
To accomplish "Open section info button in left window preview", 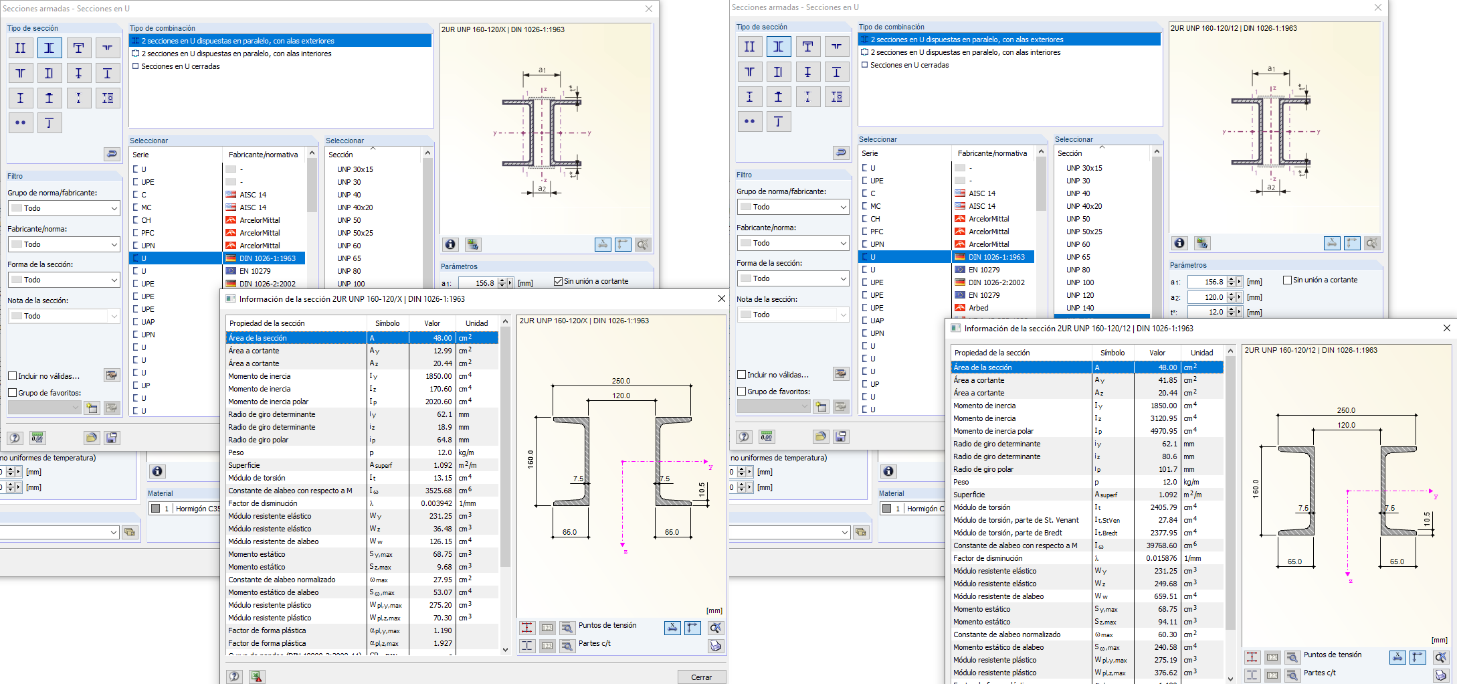I will (x=450, y=244).
